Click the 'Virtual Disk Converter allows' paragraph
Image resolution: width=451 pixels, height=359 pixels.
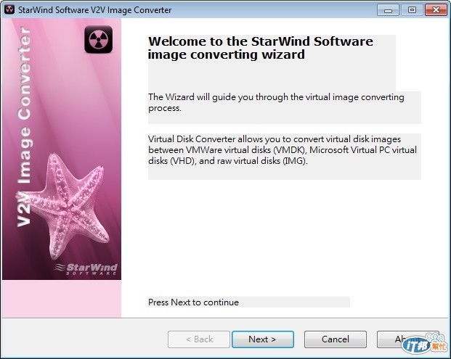[283, 149]
